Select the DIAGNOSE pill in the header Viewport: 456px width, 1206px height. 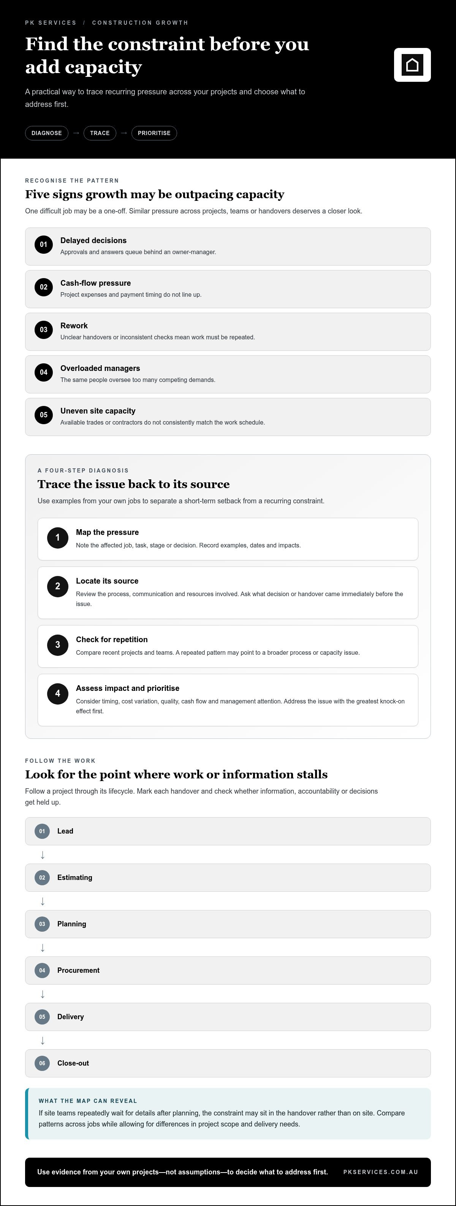pyautogui.click(x=47, y=133)
